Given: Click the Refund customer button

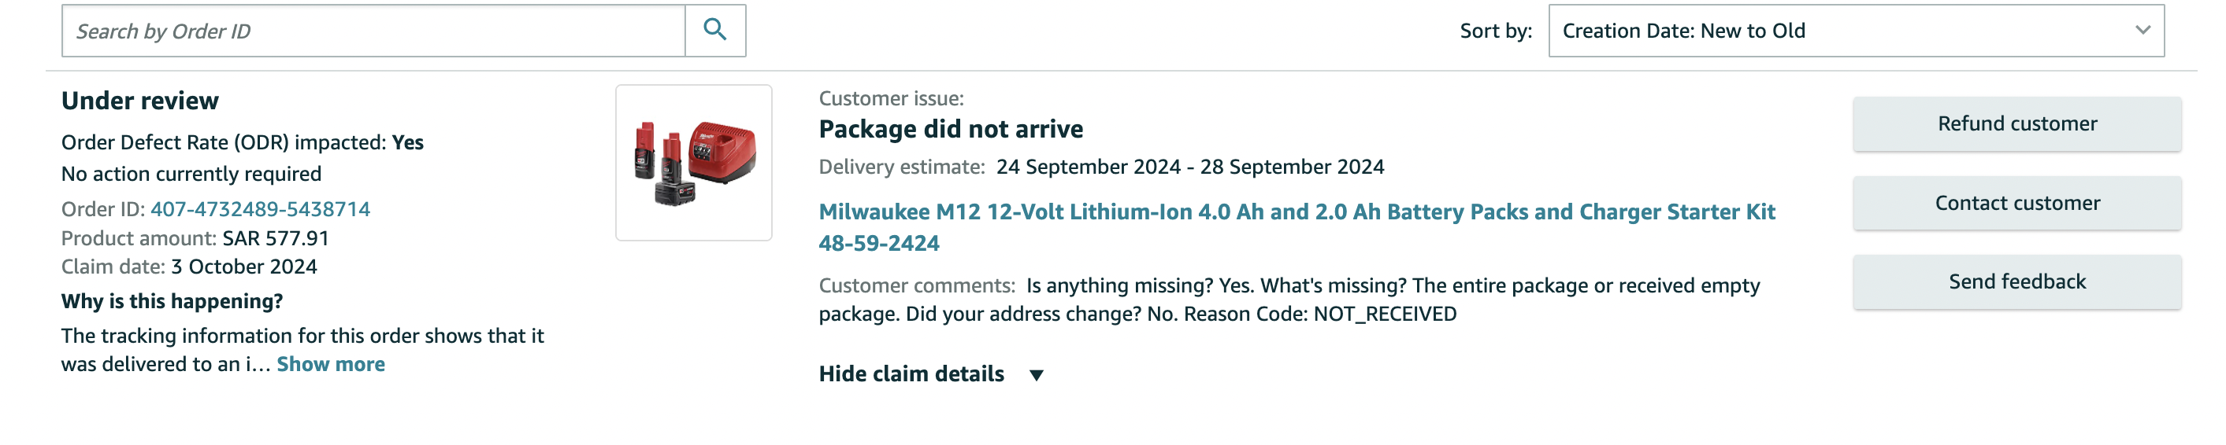Looking at the screenshot, I should pyautogui.click(x=2016, y=123).
